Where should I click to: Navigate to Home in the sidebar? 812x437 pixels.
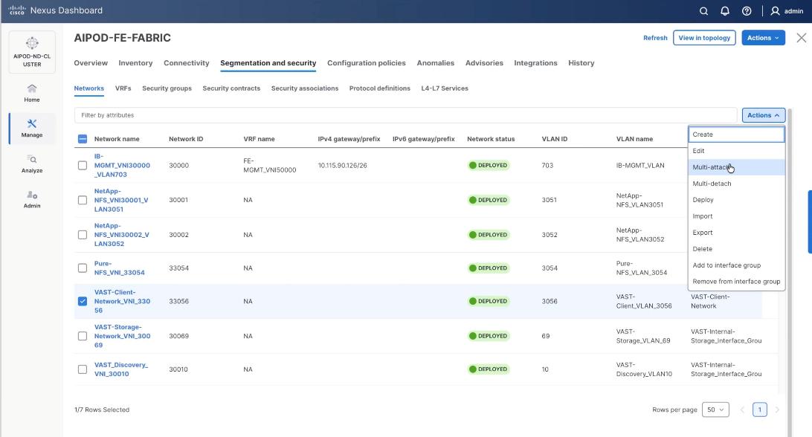(31, 91)
